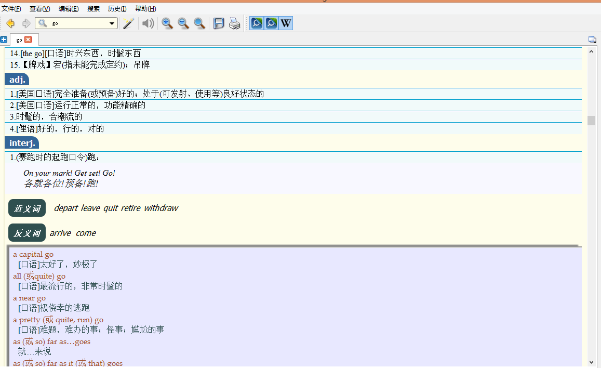Zoom in on the article text
This screenshot has height=368, width=601.
pos(167,23)
